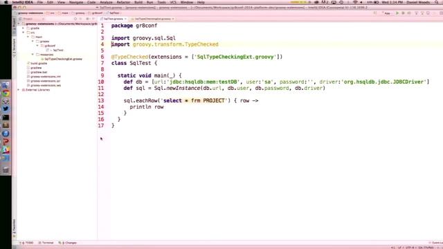The height and width of the screenshot is (249, 443).
Task: Open the VCS menu
Action: pos(173,2)
